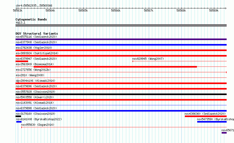Click the nsv6575116 (Sedlazeck2020) variant label

click(x=36, y=37)
